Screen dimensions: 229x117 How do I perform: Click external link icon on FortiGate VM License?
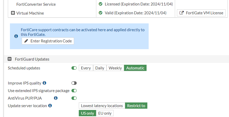(x=181, y=13)
